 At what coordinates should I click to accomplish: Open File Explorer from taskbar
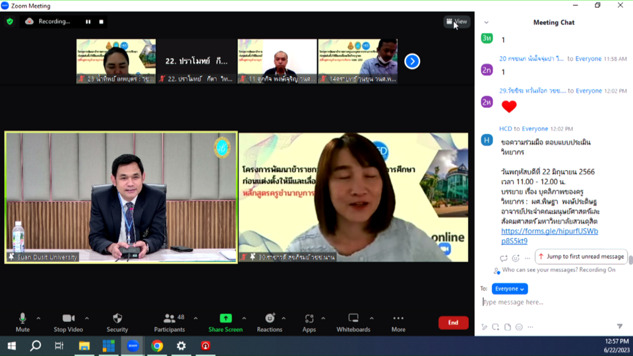pyautogui.click(x=84, y=346)
